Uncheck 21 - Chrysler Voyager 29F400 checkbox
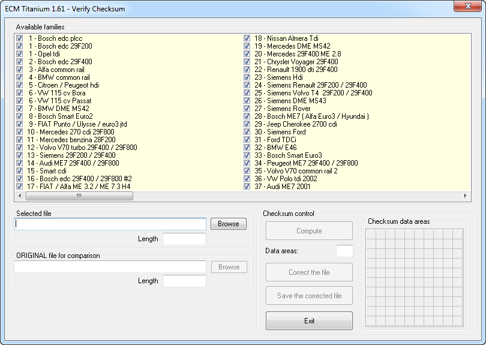 tap(247, 61)
